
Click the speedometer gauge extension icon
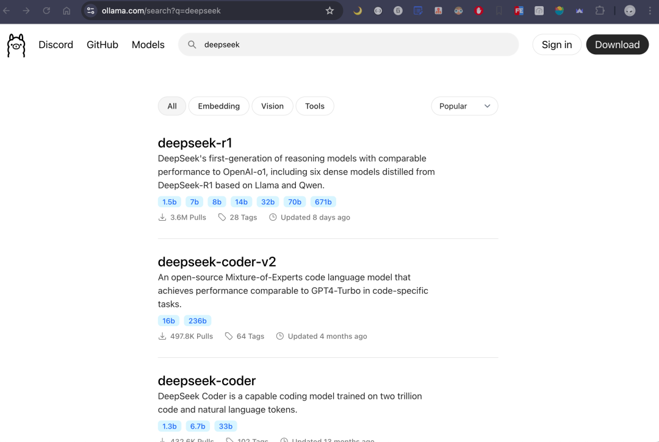tap(539, 11)
